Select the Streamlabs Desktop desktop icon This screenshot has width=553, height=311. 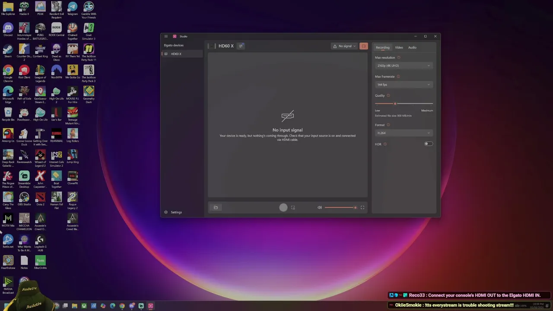click(24, 180)
